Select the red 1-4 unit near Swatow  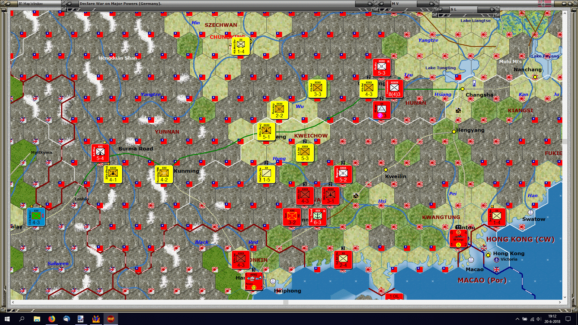(x=496, y=217)
